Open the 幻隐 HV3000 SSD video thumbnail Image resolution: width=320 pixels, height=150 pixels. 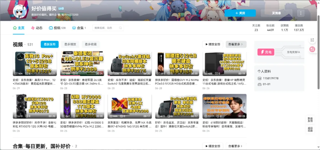(x=82, y=106)
